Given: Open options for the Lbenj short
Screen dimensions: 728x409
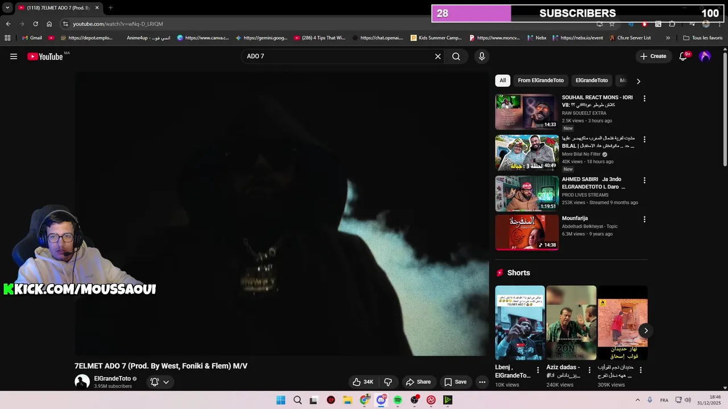Looking at the screenshot, I should pos(538,370).
